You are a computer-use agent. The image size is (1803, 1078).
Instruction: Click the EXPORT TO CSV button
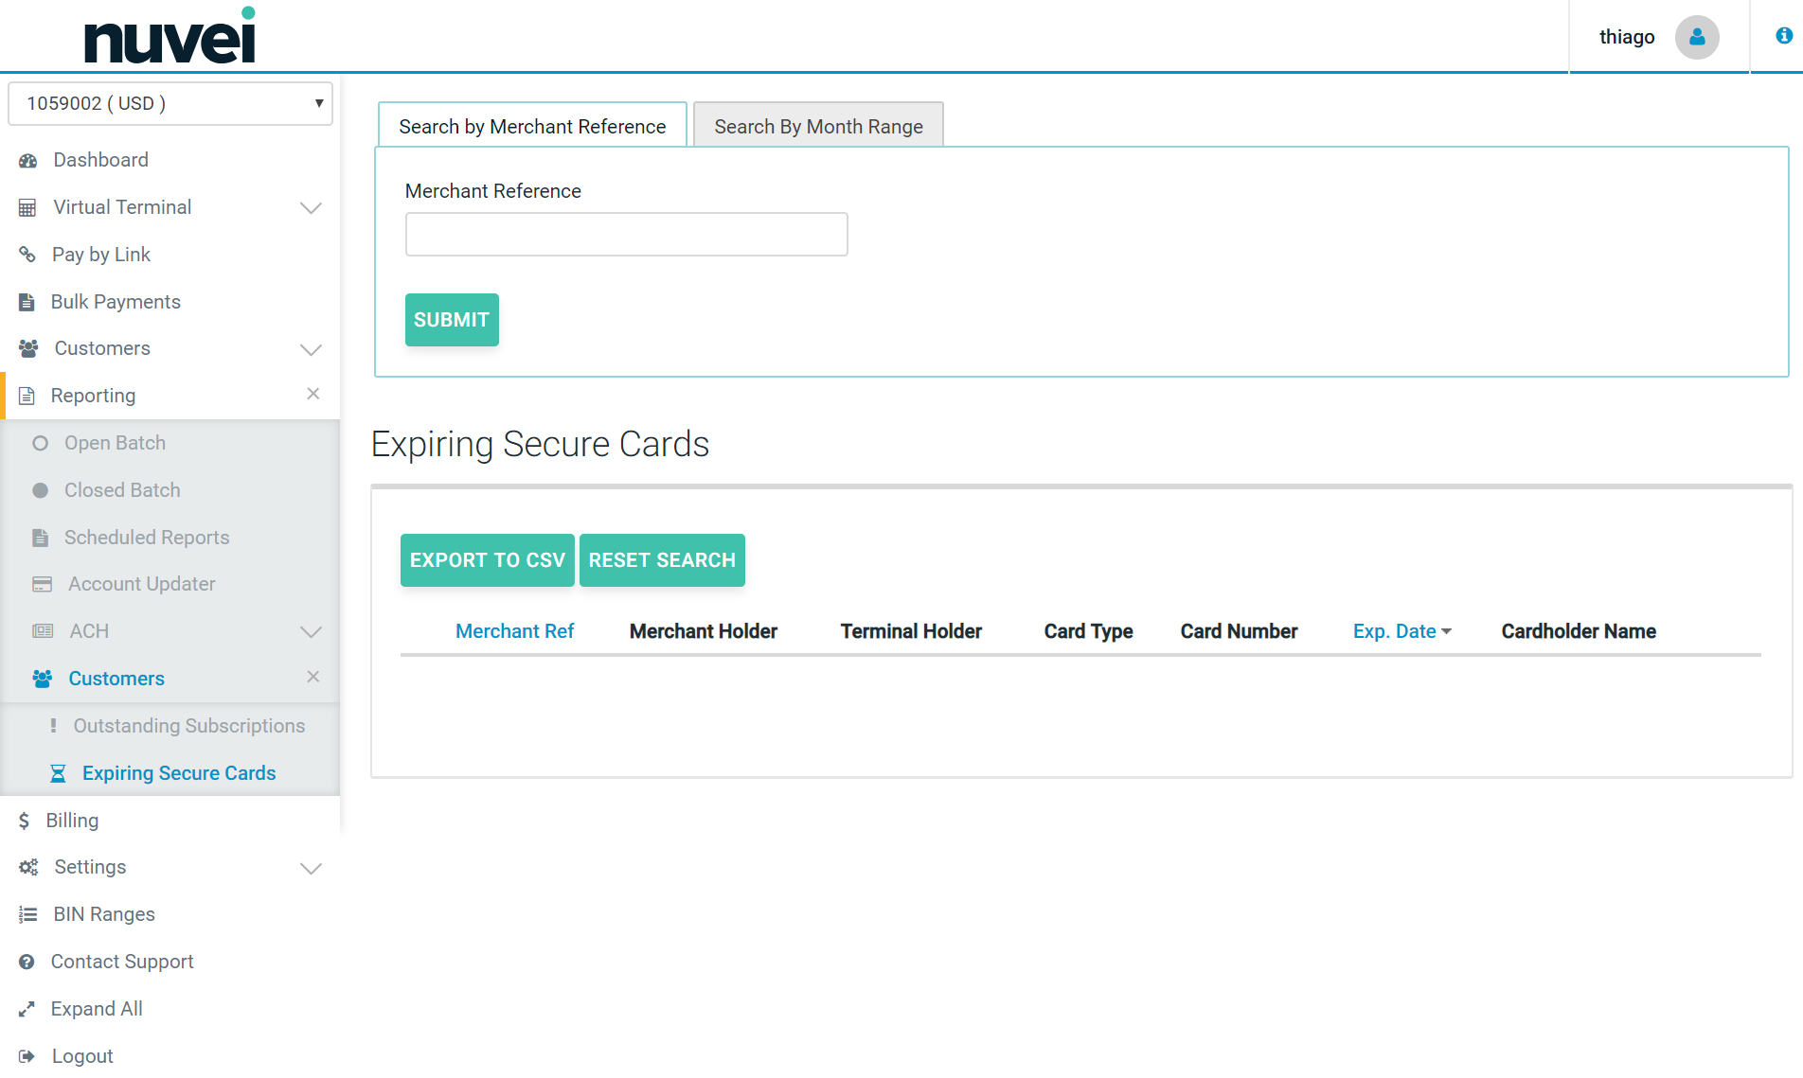click(487, 560)
